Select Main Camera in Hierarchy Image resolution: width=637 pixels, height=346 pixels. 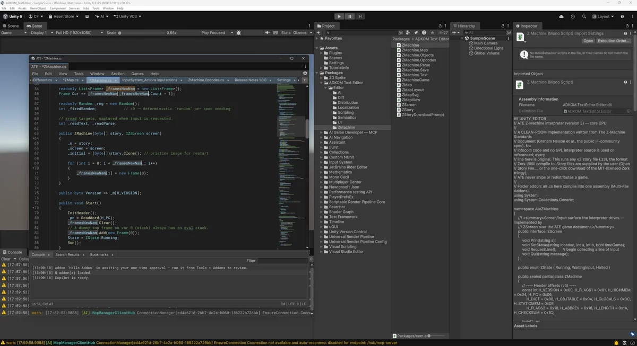[485, 43]
